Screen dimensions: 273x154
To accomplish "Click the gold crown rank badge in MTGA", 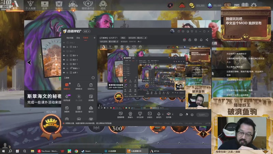I will tap(51, 124).
